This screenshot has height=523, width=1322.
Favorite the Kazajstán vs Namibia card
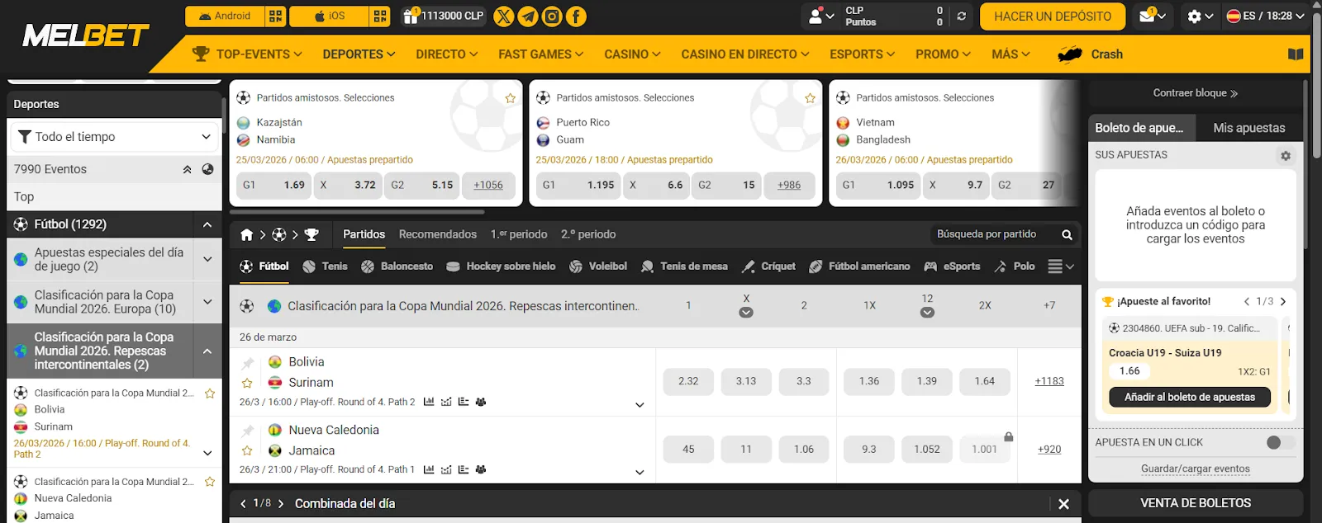(511, 98)
